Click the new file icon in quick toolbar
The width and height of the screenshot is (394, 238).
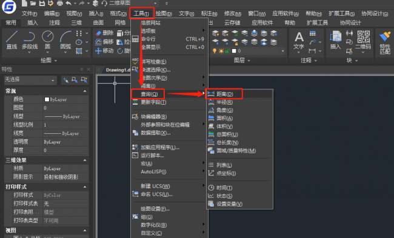[x=24, y=3]
